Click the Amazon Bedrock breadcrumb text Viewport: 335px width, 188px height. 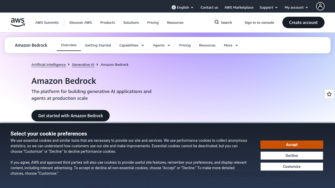pyautogui.click(x=115, y=64)
